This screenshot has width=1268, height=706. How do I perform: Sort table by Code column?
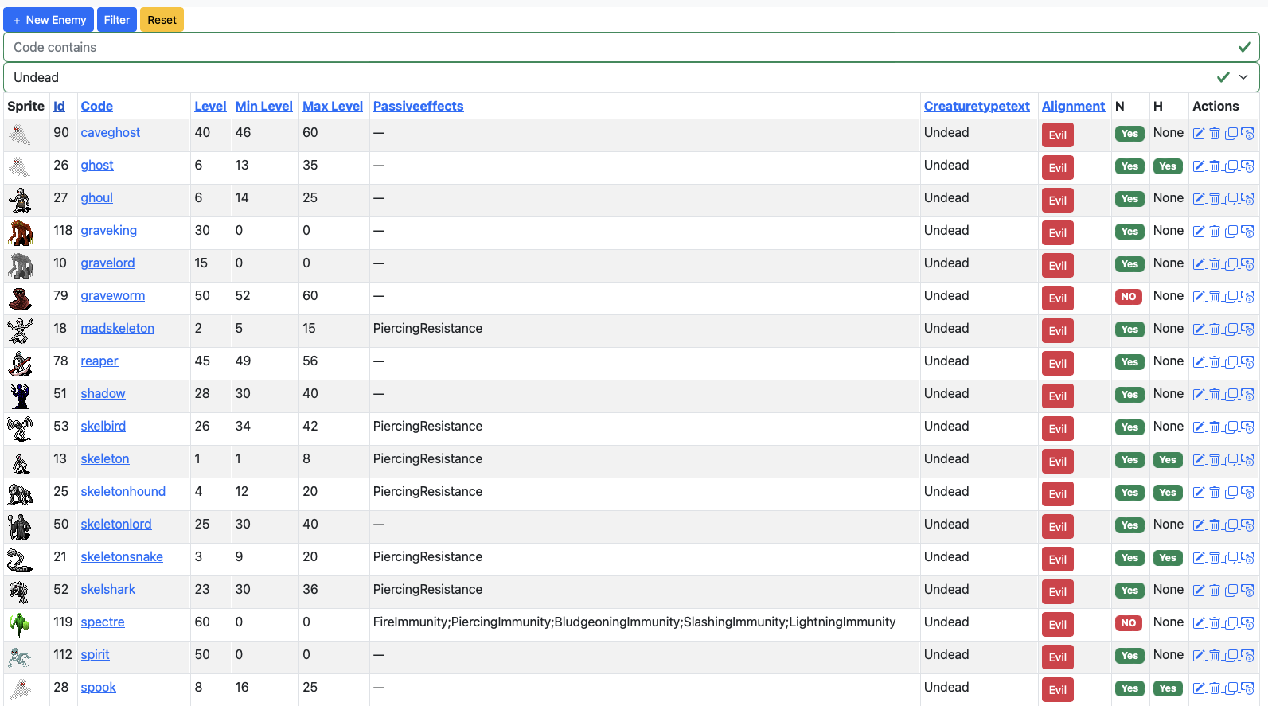pos(96,106)
